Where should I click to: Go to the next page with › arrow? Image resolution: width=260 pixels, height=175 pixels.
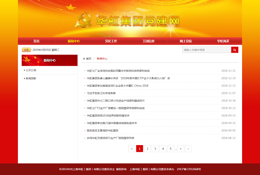tap(188, 149)
